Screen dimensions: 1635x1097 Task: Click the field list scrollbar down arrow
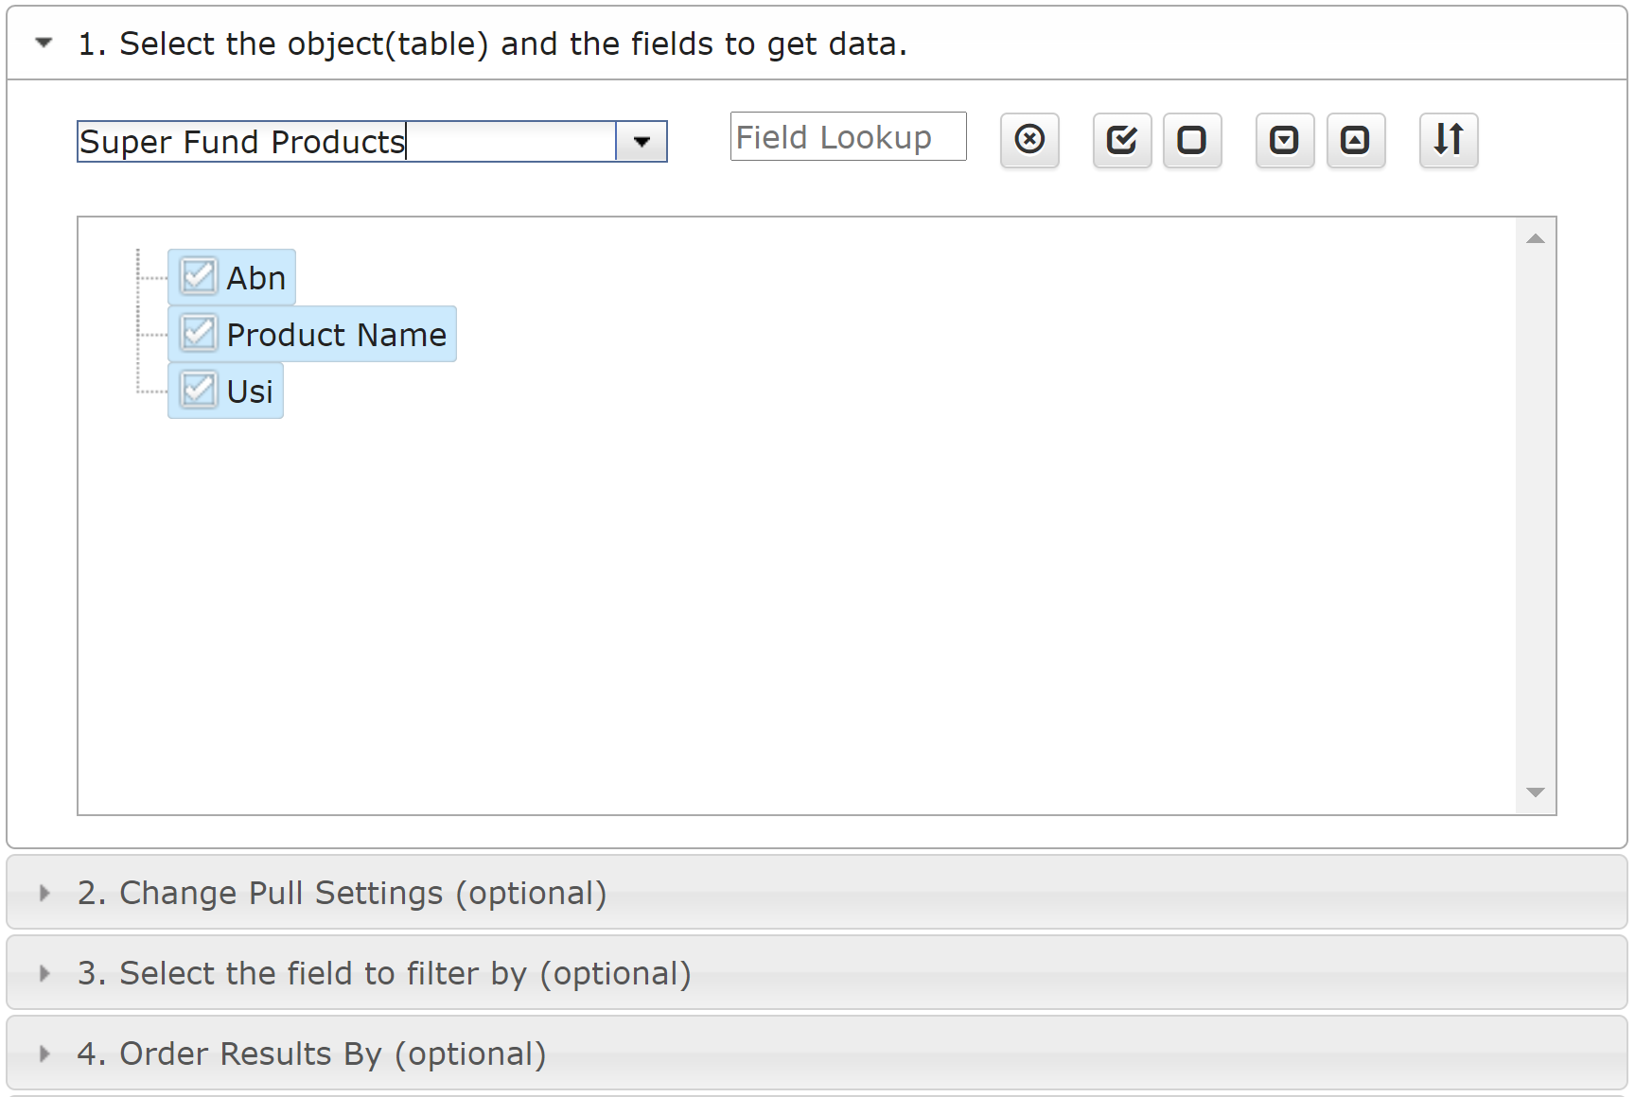coord(1536,792)
